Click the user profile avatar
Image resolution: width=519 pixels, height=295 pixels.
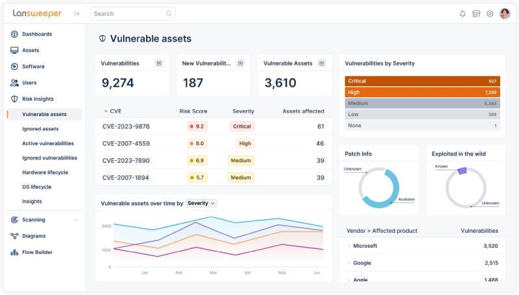505,14
